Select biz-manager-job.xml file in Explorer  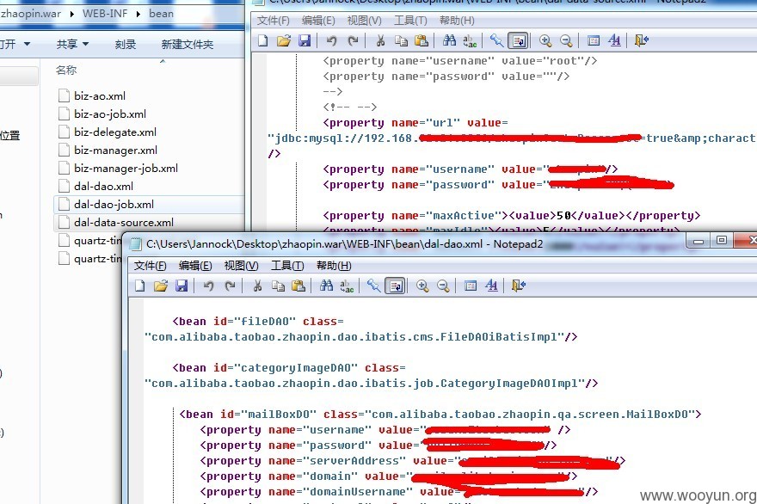[126, 169]
